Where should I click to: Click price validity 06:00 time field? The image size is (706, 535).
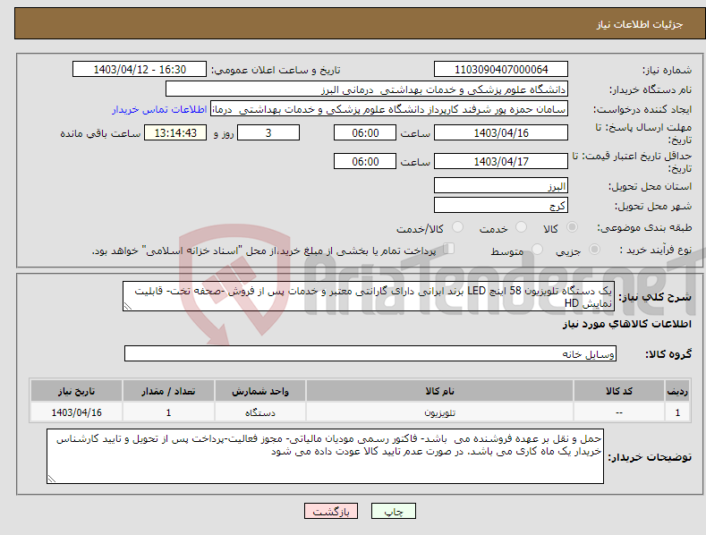(365, 161)
